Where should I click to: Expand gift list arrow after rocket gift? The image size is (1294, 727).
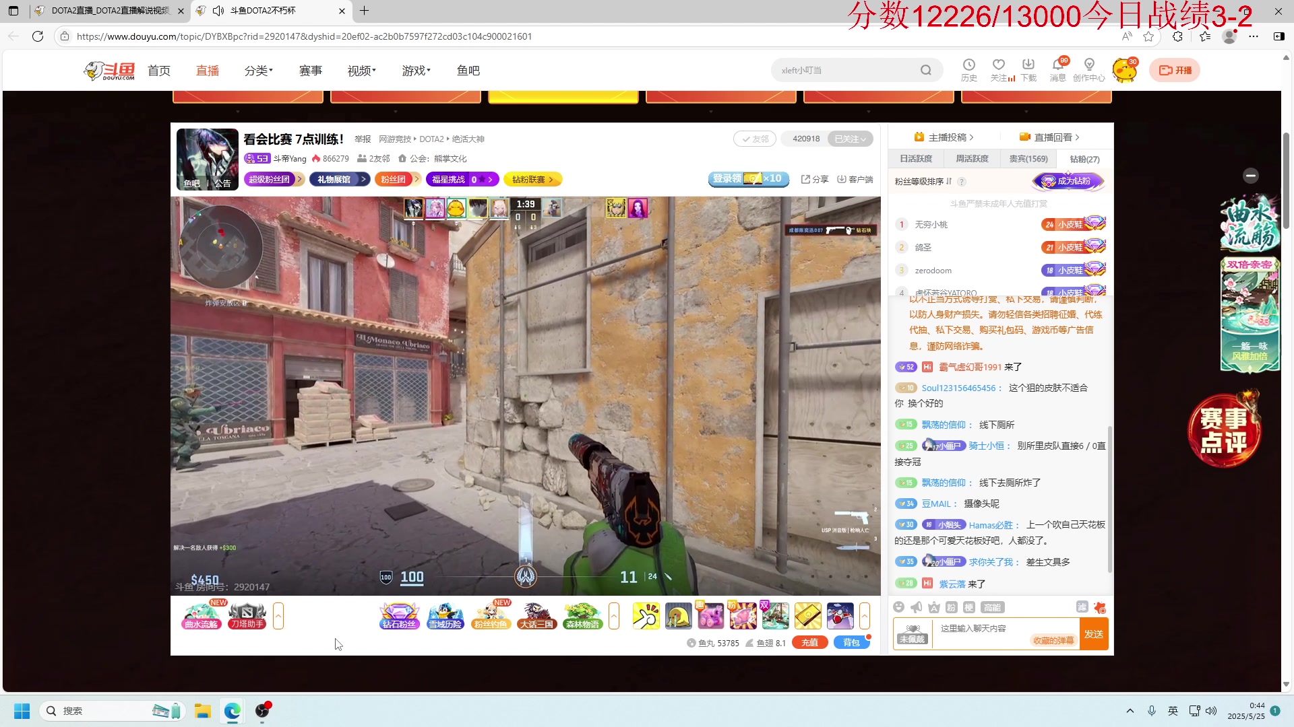click(x=865, y=616)
